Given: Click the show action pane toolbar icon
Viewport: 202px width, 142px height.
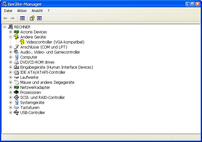Looking at the screenshot, I should coord(39,18).
